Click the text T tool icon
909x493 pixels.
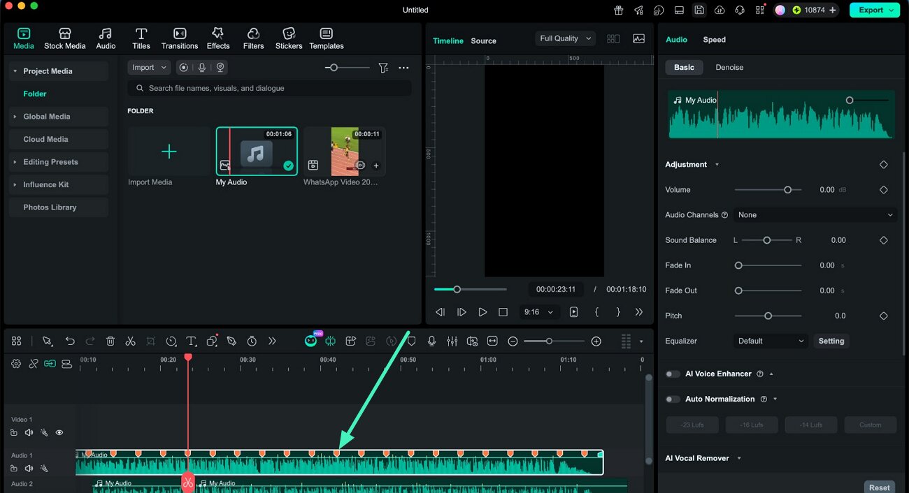[x=191, y=341]
